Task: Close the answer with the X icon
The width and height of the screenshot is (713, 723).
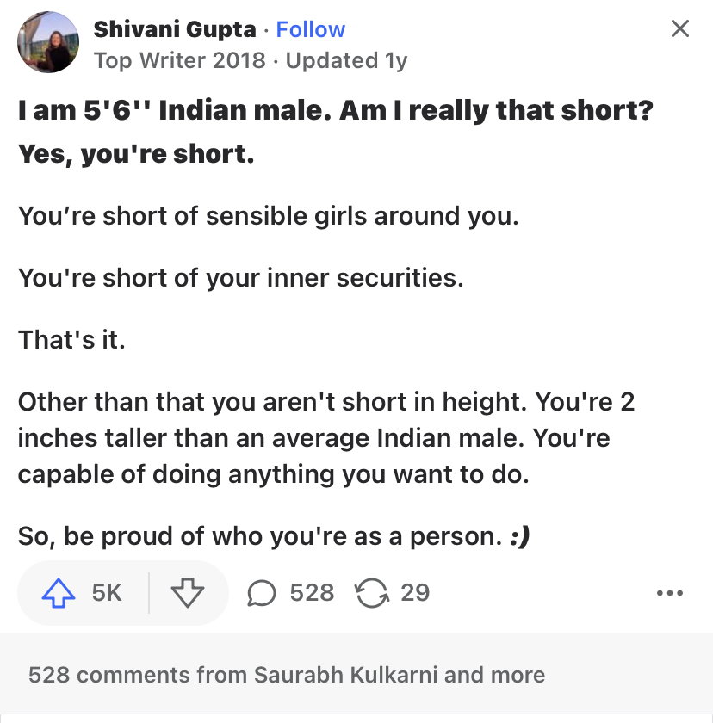Action: click(680, 28)
